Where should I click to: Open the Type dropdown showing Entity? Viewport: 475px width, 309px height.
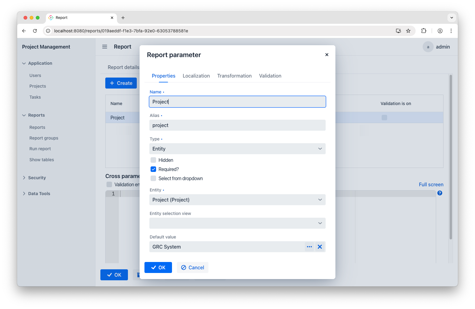pyautogui.click(x=237, y=149)
